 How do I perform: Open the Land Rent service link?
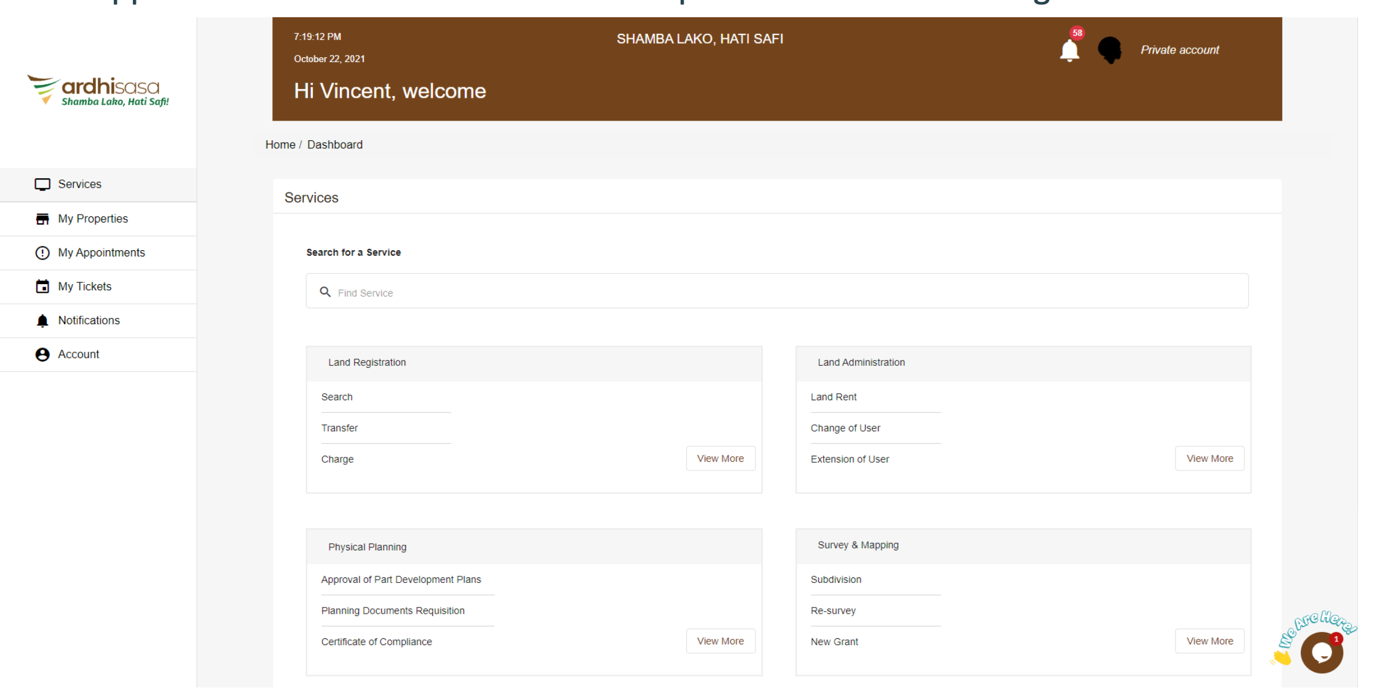point(833,397)
